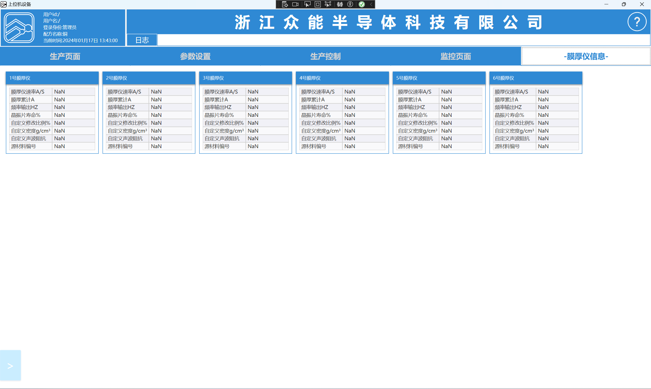Click the 2号膜厚仪 panel header
651x389 pixels.
click(149, 78)
